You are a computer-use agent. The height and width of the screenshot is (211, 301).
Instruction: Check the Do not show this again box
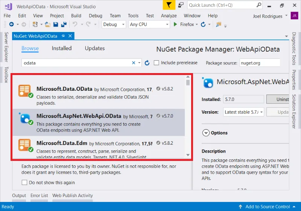24,182
